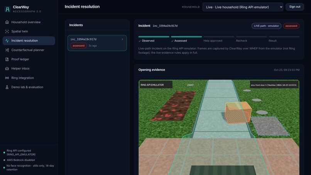Click the Incident resolution page title
Image resolution: width=311 pixels, height=175 pixels.
pyautogui.click(x=82, y=7)
